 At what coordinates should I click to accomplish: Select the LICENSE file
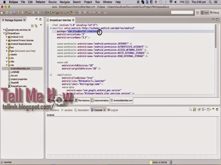pos(15,72)
